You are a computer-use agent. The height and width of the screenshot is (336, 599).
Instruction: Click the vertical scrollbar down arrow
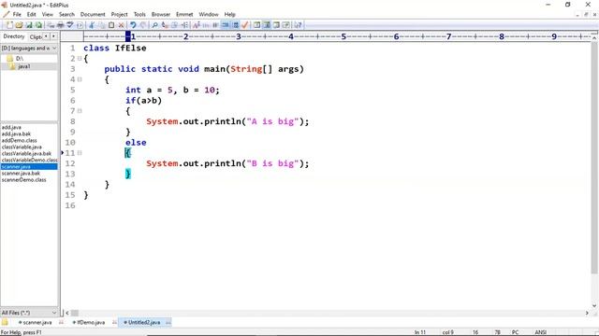[x=594, y=305]
